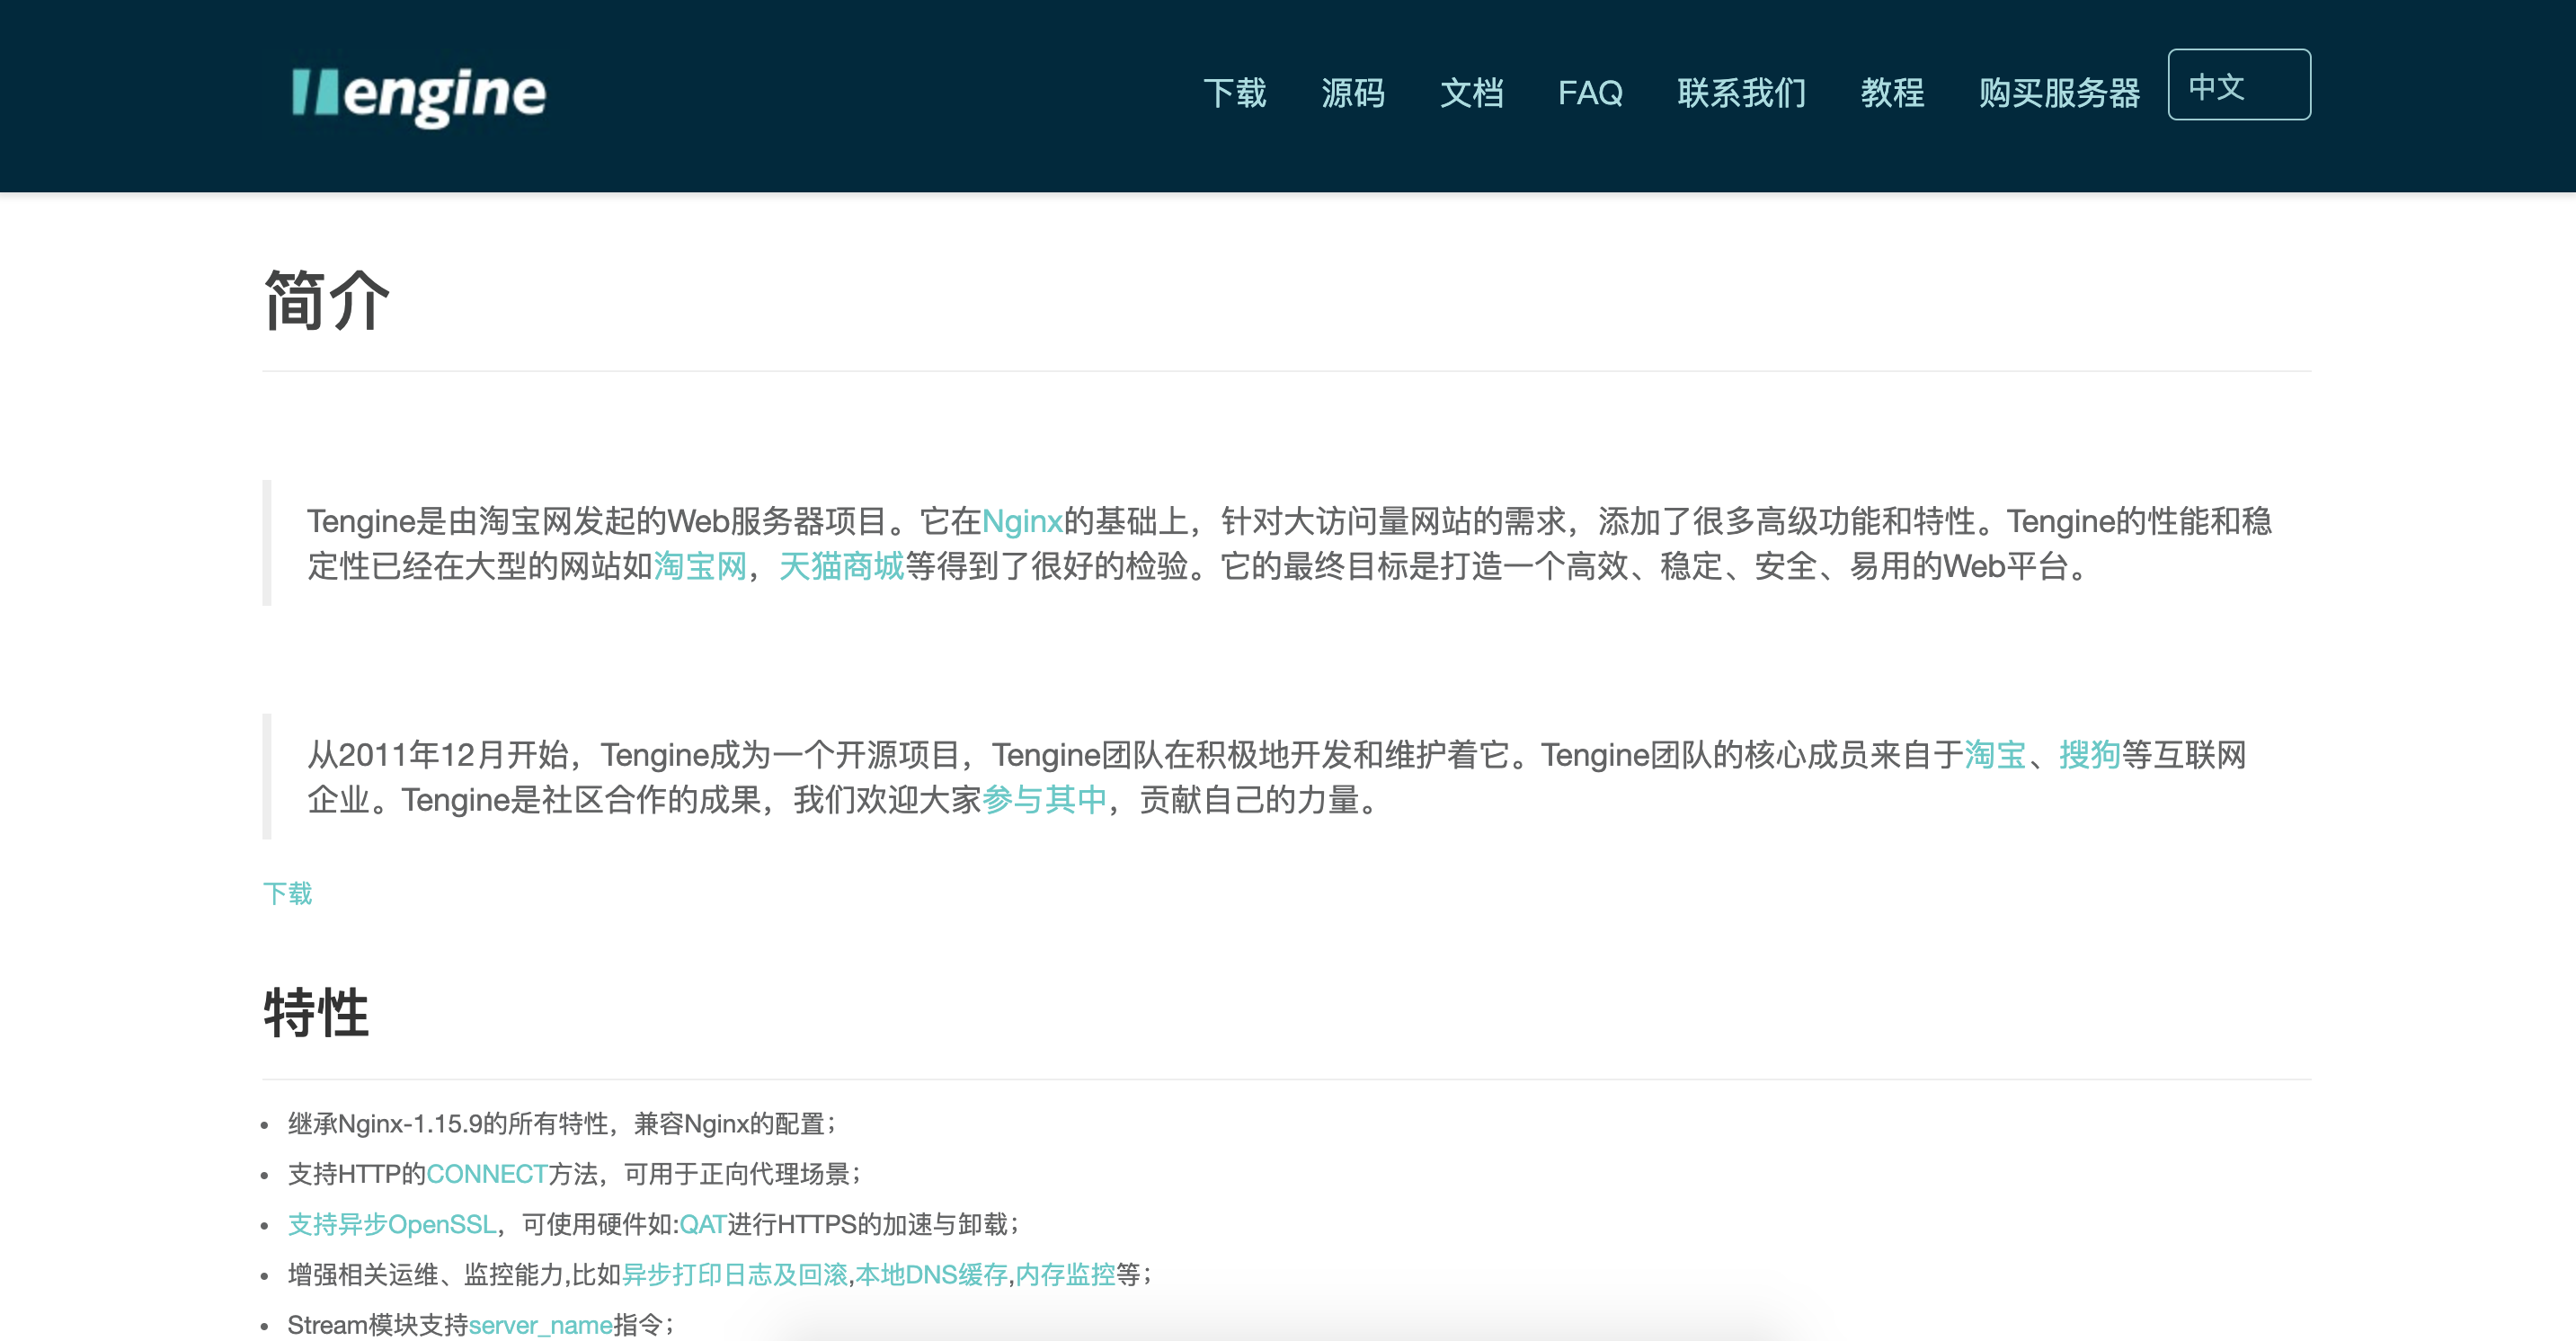
Task: Click 购买服务器 in the navigation bar
Action: 2059,93
